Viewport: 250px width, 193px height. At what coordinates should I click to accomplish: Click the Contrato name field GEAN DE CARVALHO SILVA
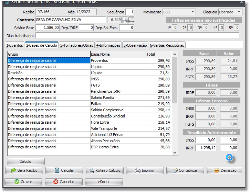(71, 20)
